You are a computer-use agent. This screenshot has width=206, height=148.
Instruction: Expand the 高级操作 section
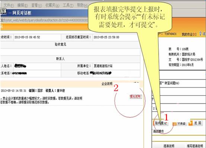(159, 131)
